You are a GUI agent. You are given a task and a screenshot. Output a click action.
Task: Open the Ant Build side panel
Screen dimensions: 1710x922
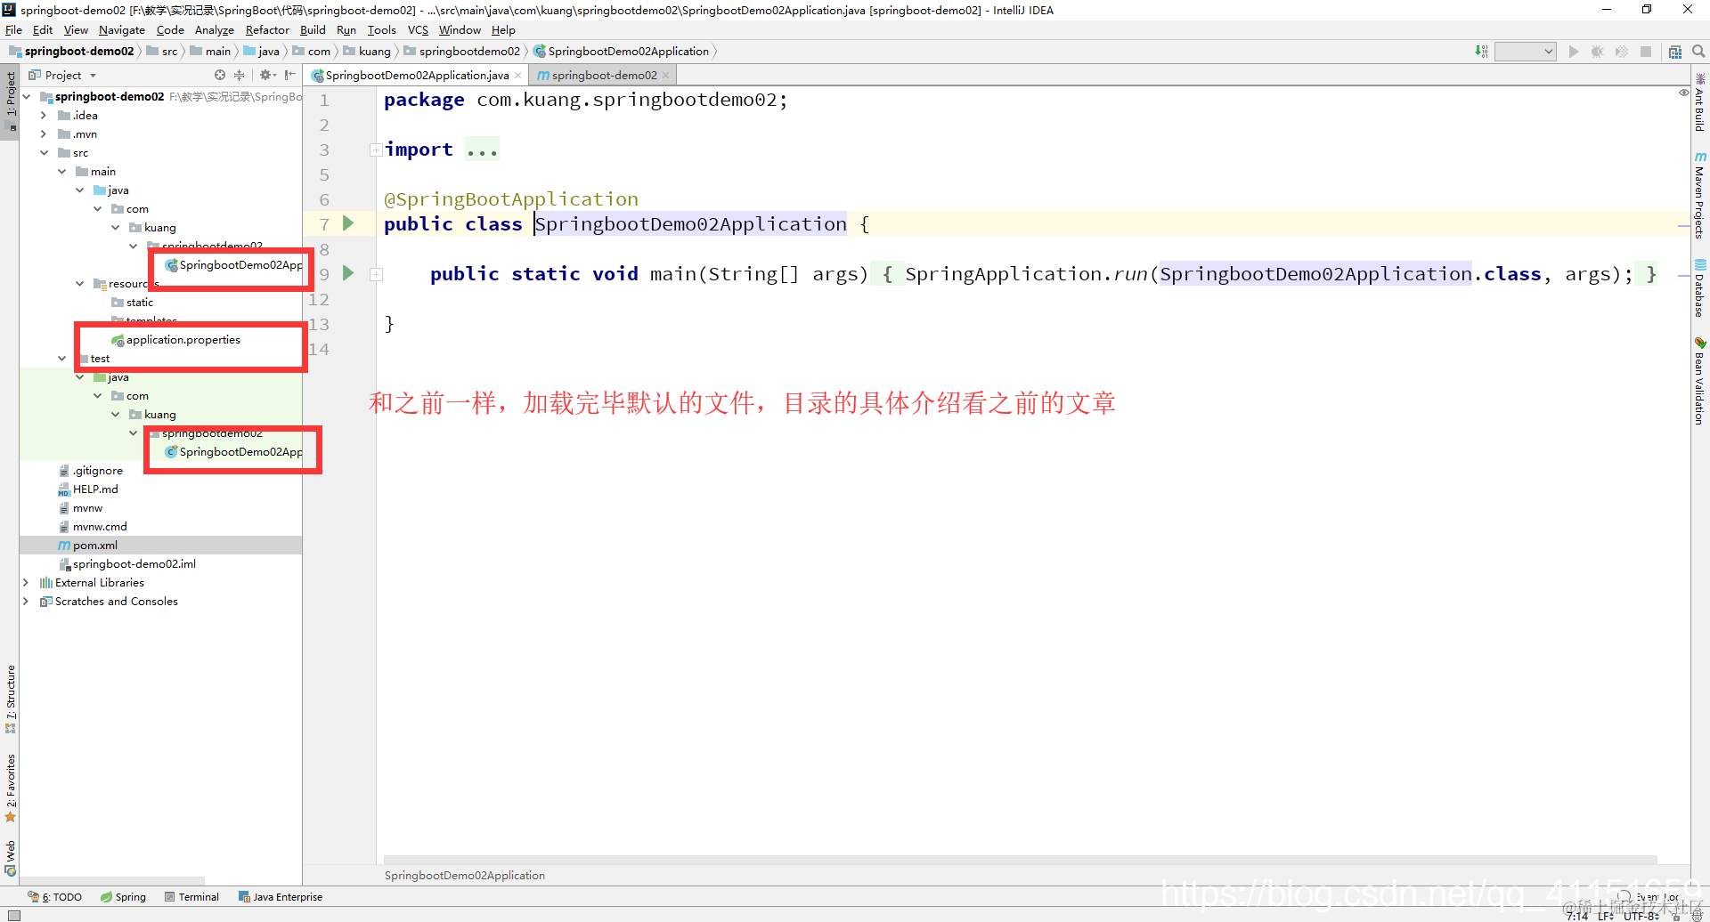click(x=1699, y=102)
